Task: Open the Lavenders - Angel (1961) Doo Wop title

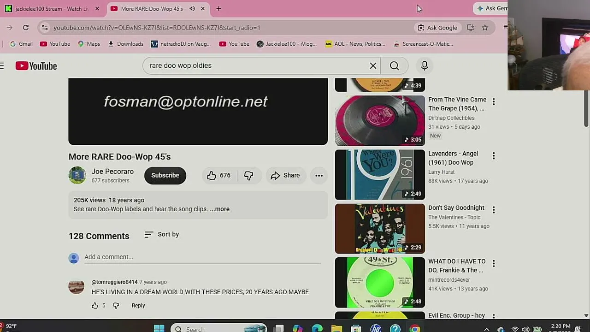Action: tap(453, 158)
